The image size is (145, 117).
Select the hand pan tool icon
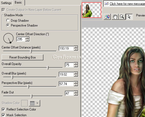(x=115, y=17)
